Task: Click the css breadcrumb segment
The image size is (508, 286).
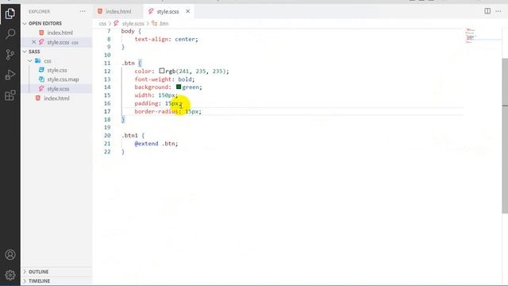Action: point(102,24)
